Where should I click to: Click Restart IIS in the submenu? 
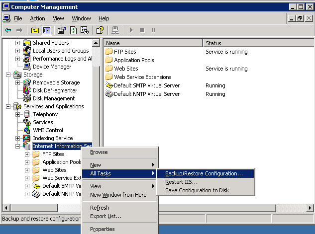pos(181,182)
